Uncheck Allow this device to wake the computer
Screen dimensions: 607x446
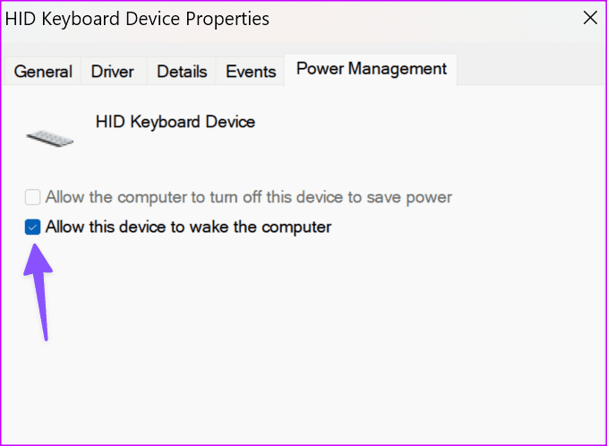(33, 227)
